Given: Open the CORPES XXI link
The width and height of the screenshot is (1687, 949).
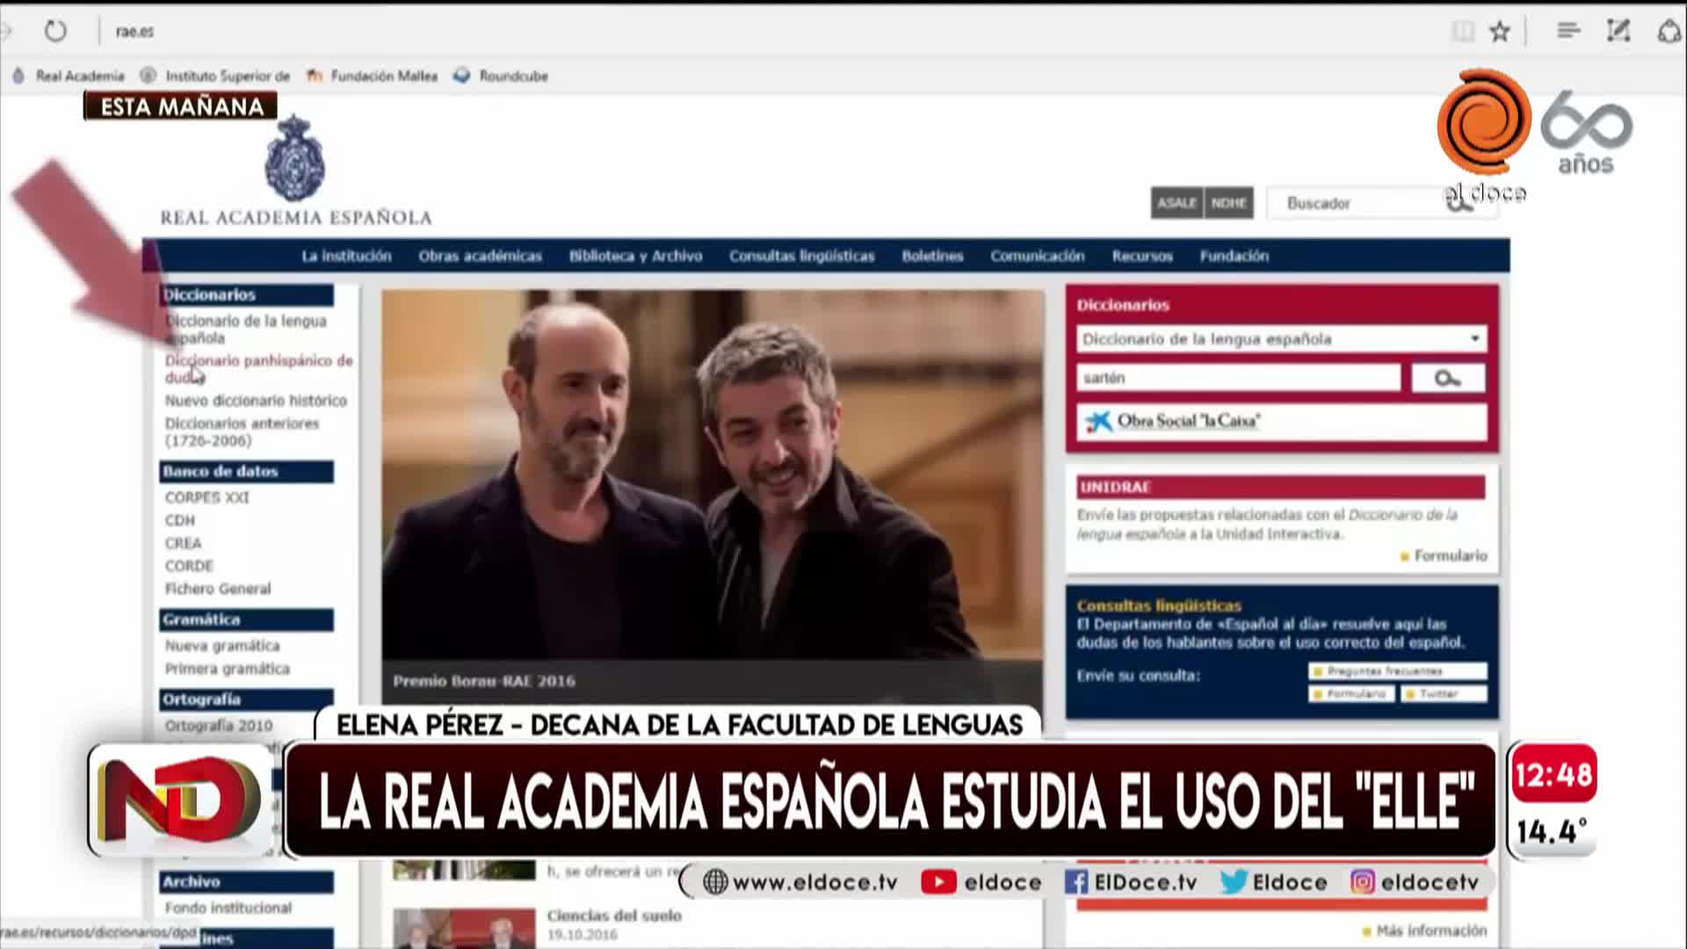Looking at the screenshot, I should click(x=206, y=497).
